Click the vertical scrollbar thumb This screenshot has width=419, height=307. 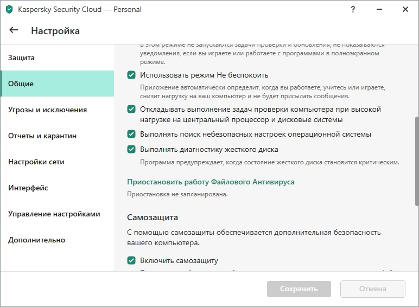click(x=417, y=161)
